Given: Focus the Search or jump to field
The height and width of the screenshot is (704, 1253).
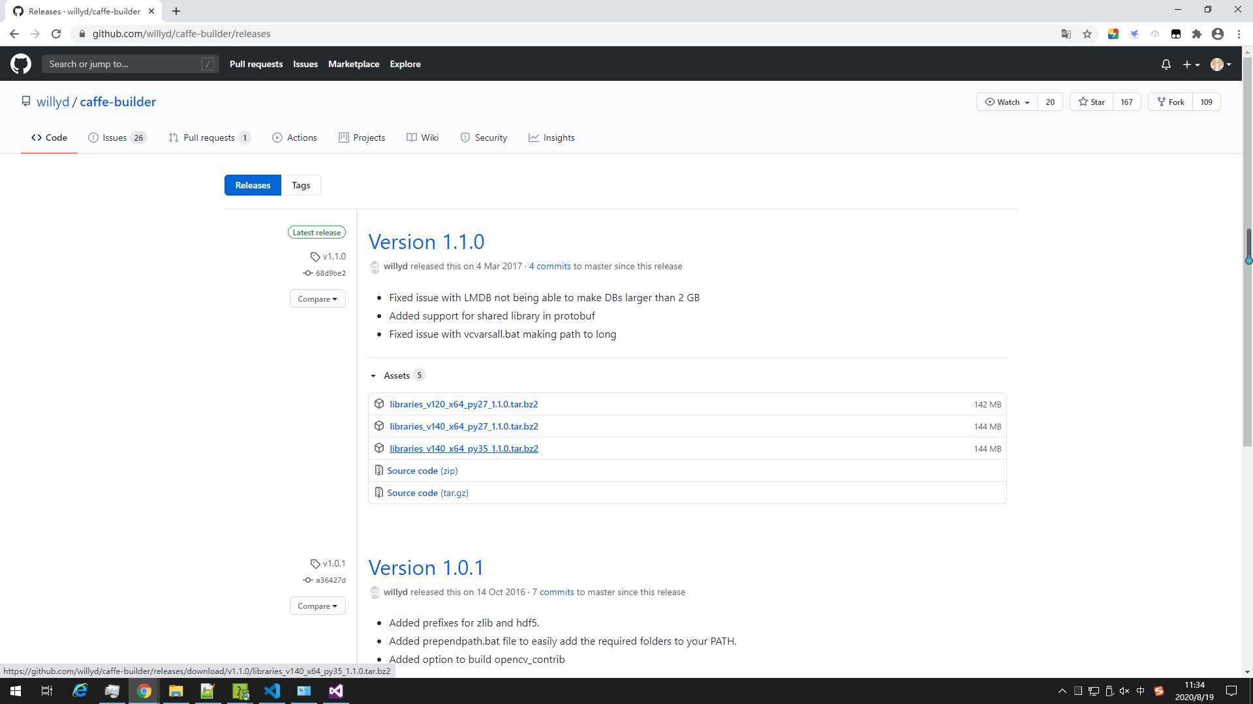Looking at the screenshot, I should [x=130, y=64].
